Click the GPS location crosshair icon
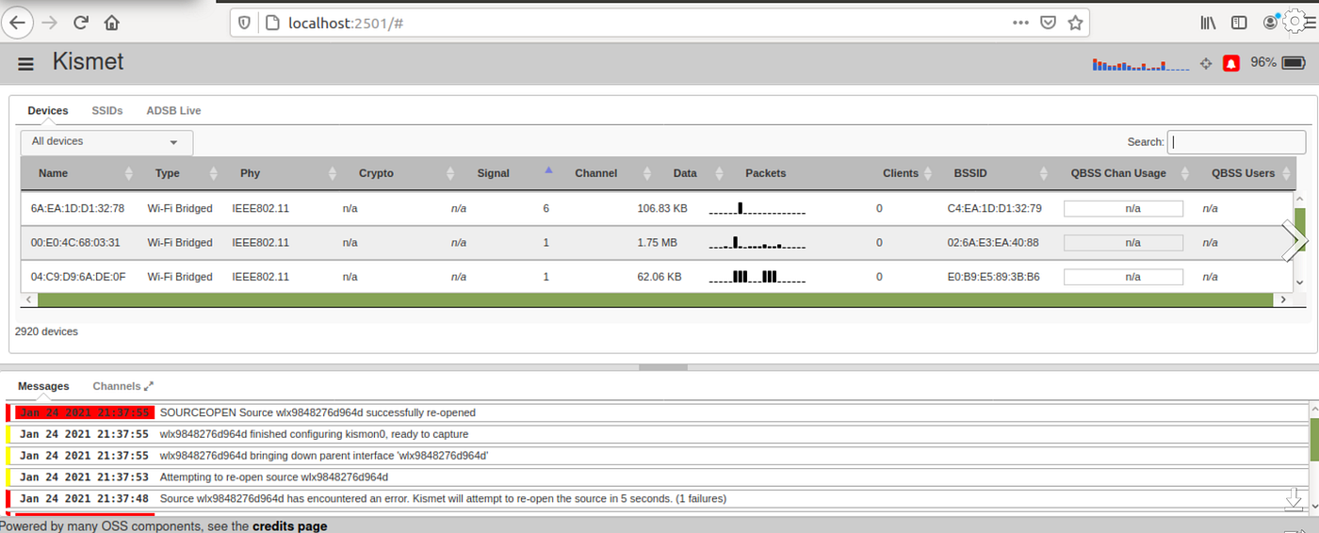This screenshot has height=533, width=1319. click(x=1206, y=64)
